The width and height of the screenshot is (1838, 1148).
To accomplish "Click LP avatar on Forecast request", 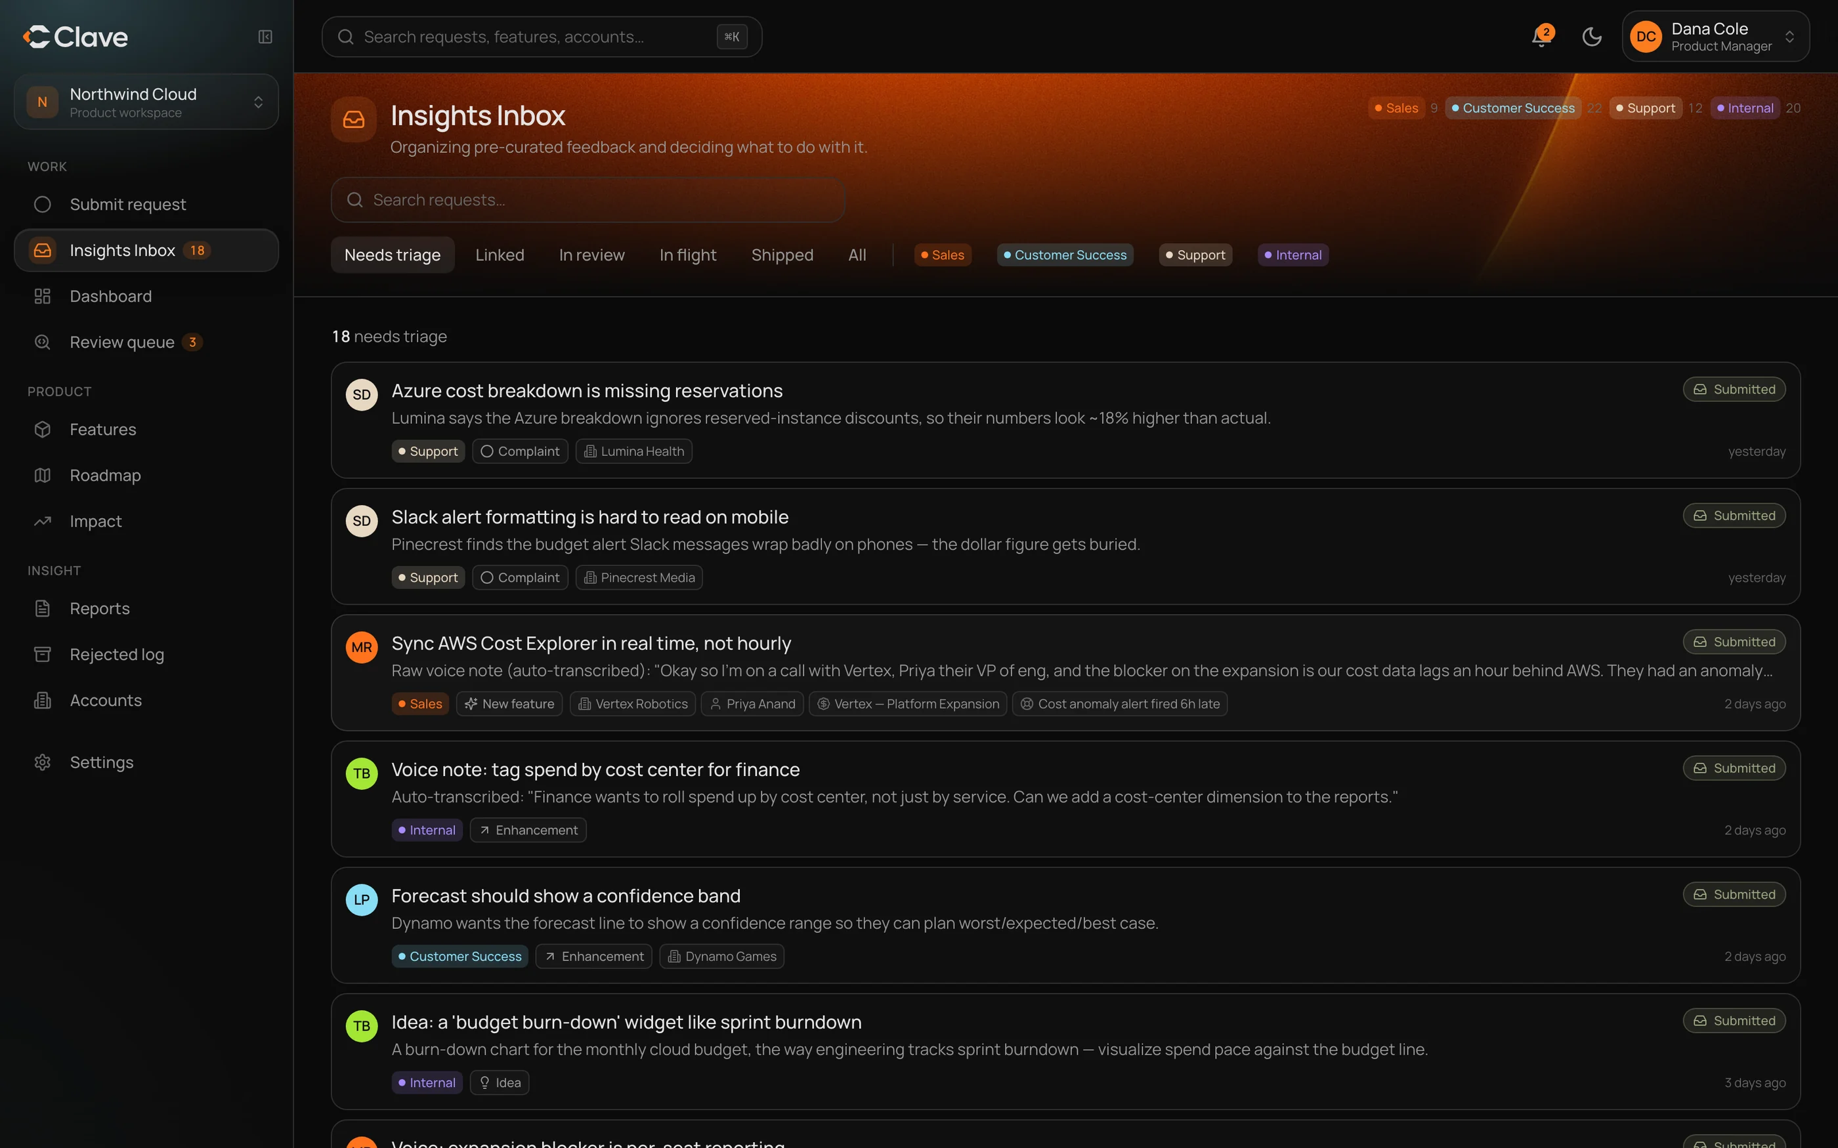I will [x=362, y=900].
